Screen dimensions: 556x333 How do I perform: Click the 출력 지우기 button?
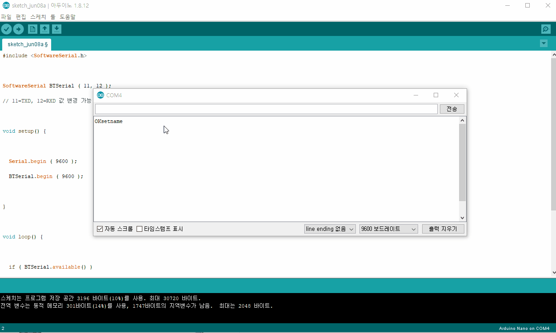443,229
